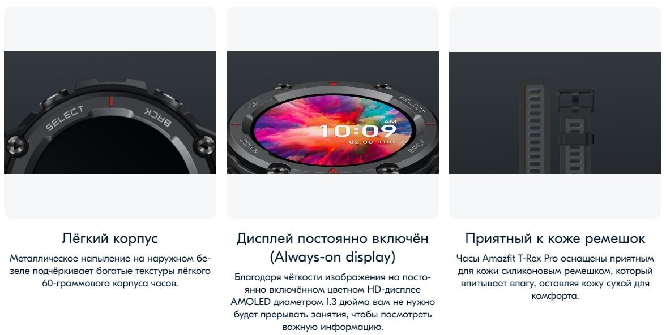Image resolution: width=666 pixels, height=335 pixels.
Task: Open the light case watch image card
Action: pos(110,112)
